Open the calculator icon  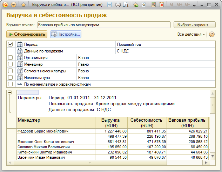154,5
